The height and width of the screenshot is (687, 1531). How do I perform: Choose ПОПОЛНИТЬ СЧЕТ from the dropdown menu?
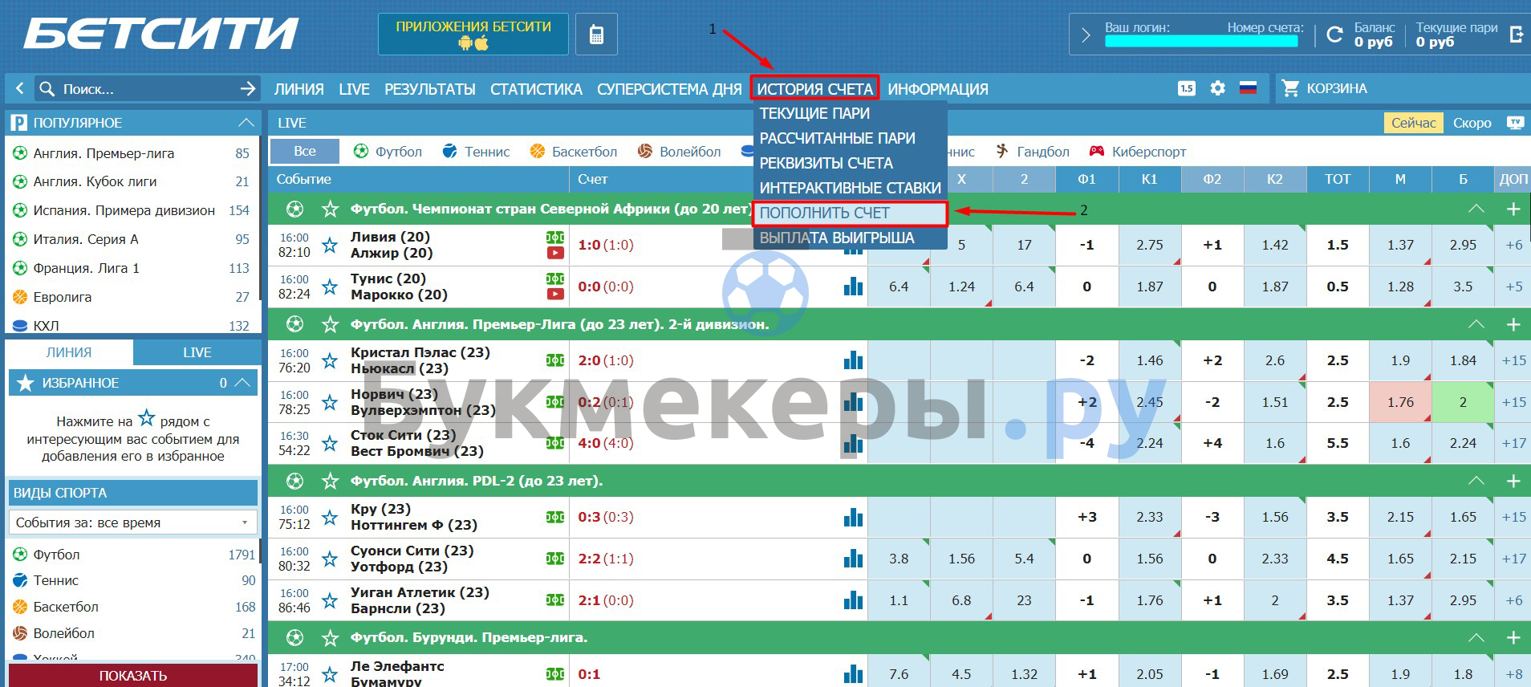[x=851, y=213]
